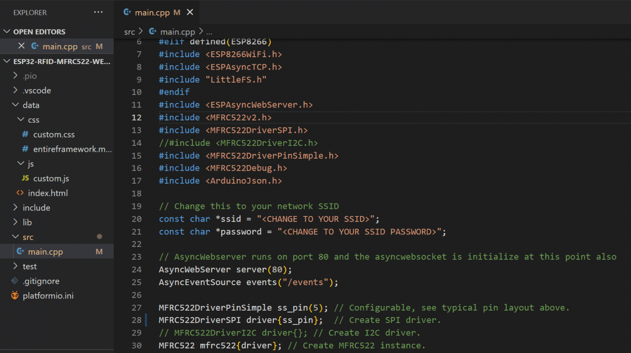Close the main.cpp editor tab
Screen dimensions: 631x353
[190, 12]
